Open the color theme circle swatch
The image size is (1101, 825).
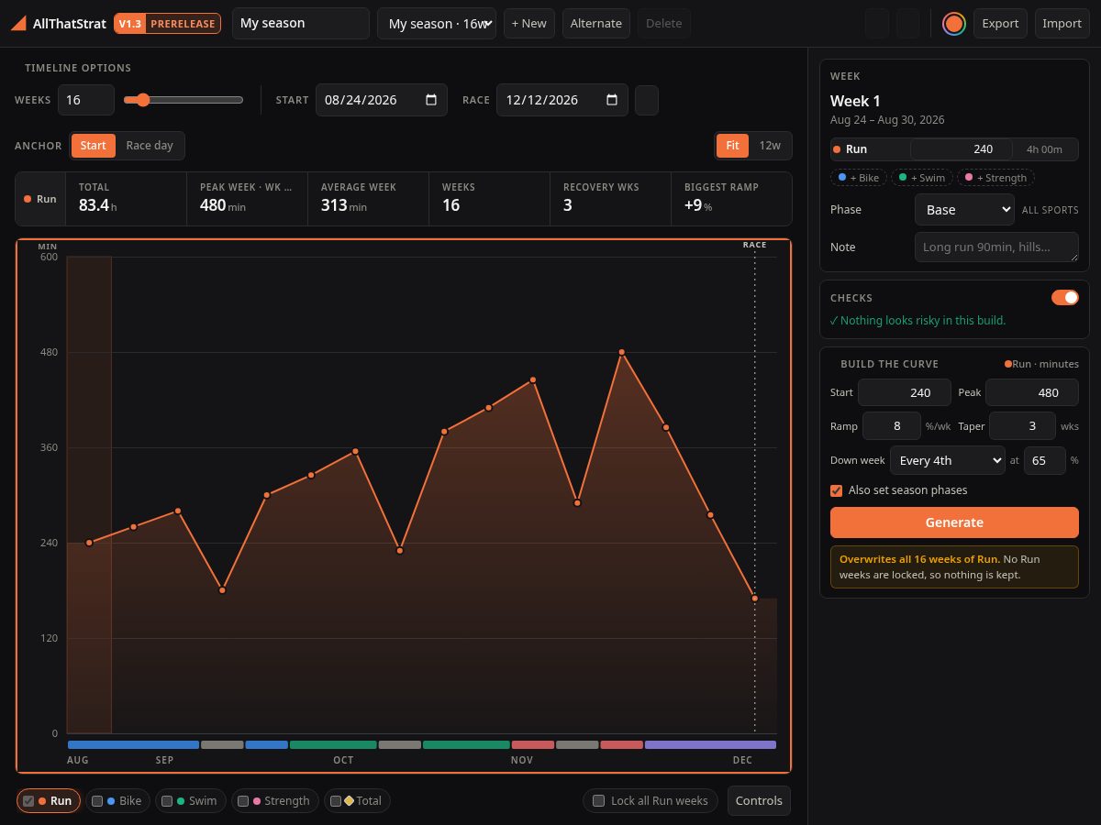(x=954, y=24)
